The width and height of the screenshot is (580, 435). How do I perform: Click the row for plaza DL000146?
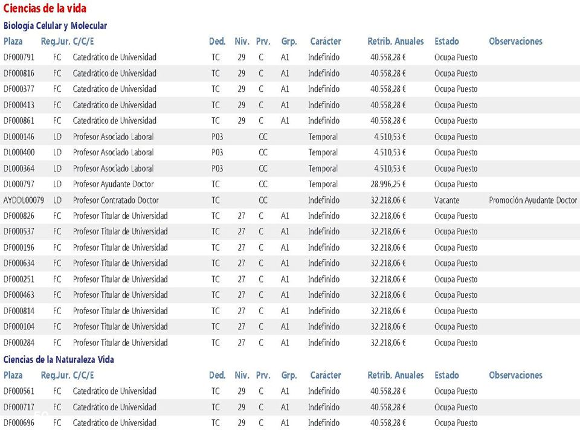290,137
